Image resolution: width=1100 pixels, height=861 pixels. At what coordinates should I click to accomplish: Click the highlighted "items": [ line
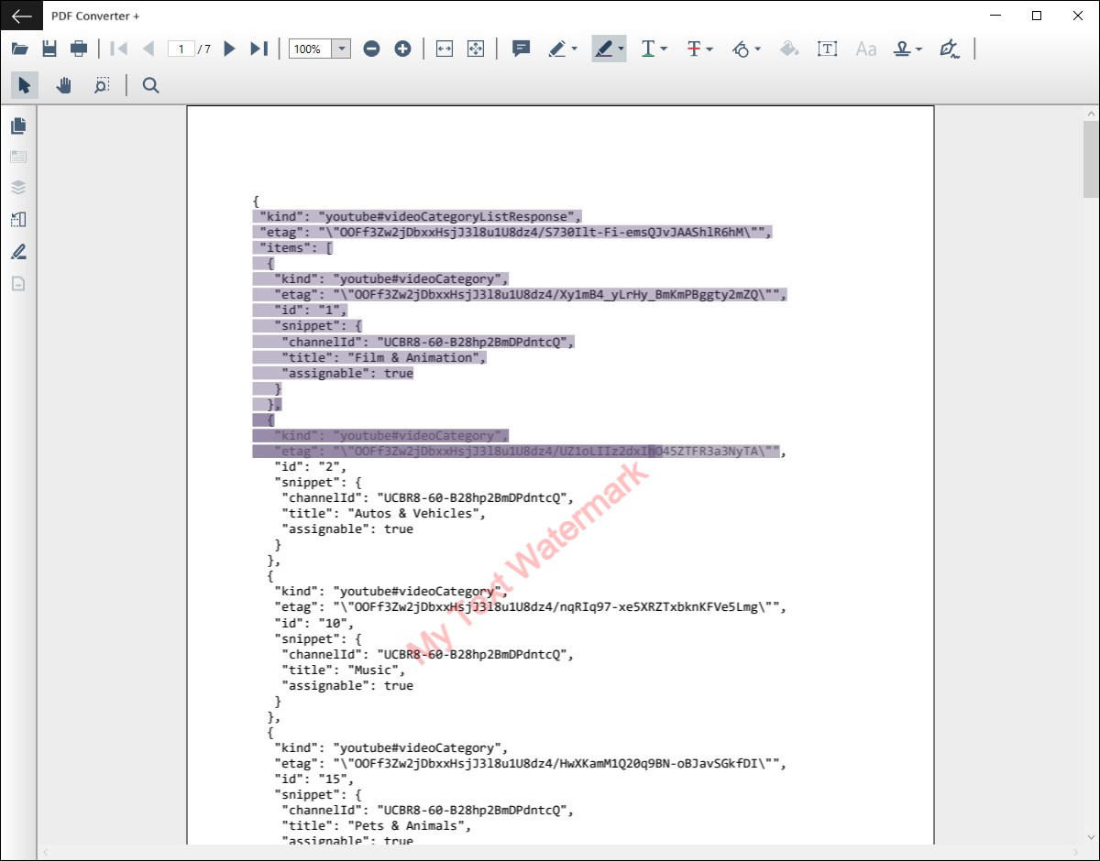295,247
